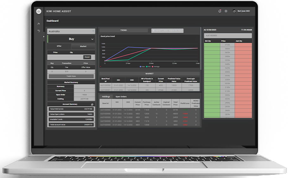Expand the Buy order type dropdown
The height and width of the screenshot is (178, 288).
point(71,39)
